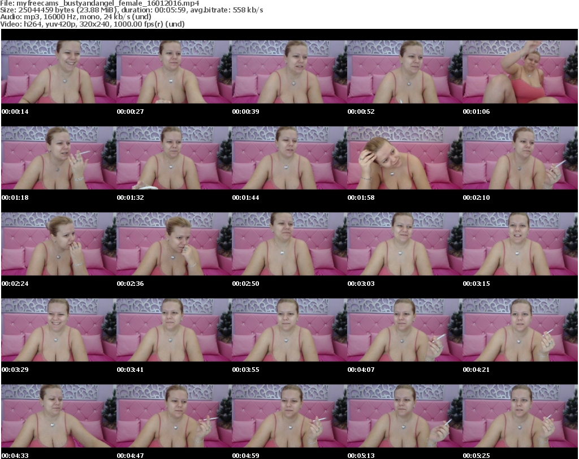View the thumbnail frame at 00:01:32
Image resolution: width=579 pixels, height=459 pixels.
point(174,158)
